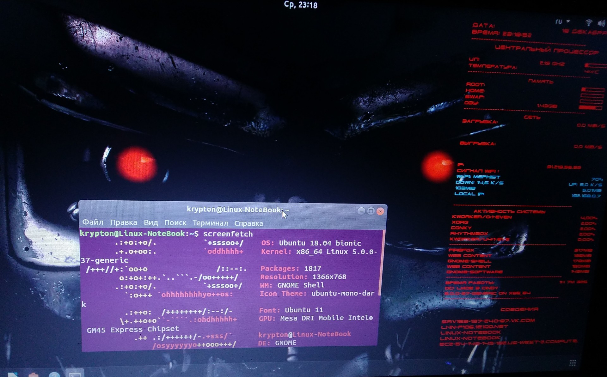This screenshot has width=607, height=377.
Task: Click the typed command screenfetch
Action: tap(228, 234)
